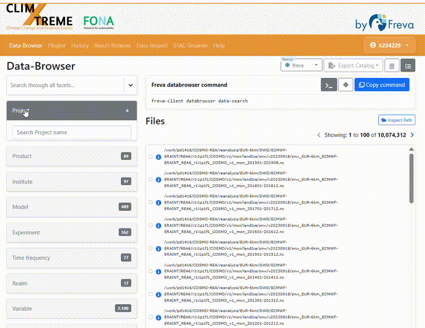Select checkbox for file 201601-201612.nc
Image resolution: width=425 pixels, height=328 pixels.
pos(151,225)
